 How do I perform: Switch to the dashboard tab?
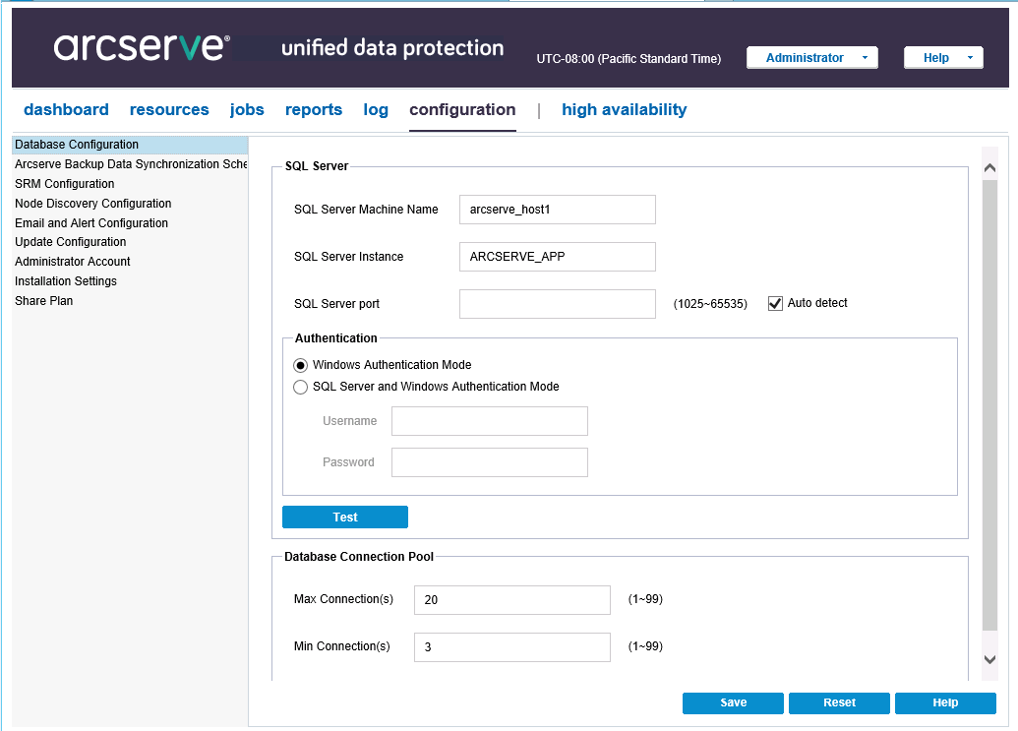pyautogui.click(x=66, y=110)
